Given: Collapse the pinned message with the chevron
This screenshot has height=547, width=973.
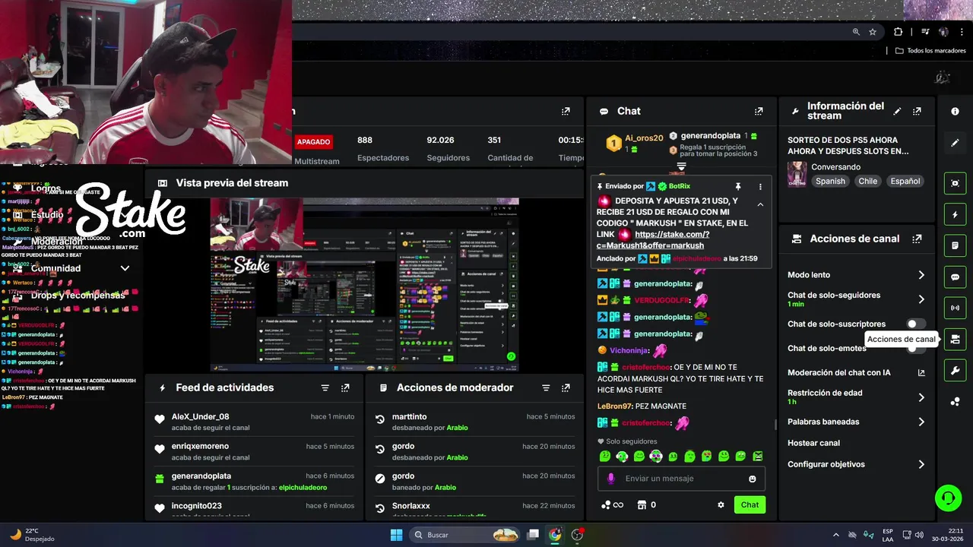Looking at the screenshot, I should [x=760, y=204].
